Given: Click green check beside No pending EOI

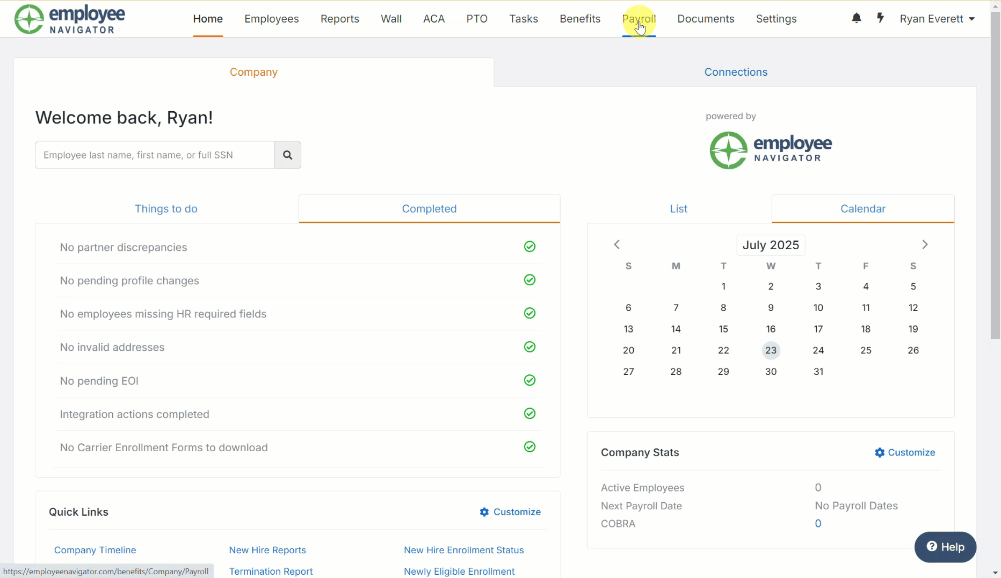Looking at the screenshot, I should pos(529,380).
